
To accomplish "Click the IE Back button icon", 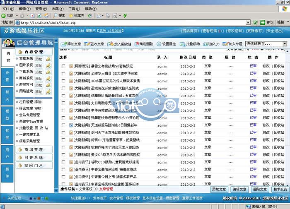I will (3, 16).
